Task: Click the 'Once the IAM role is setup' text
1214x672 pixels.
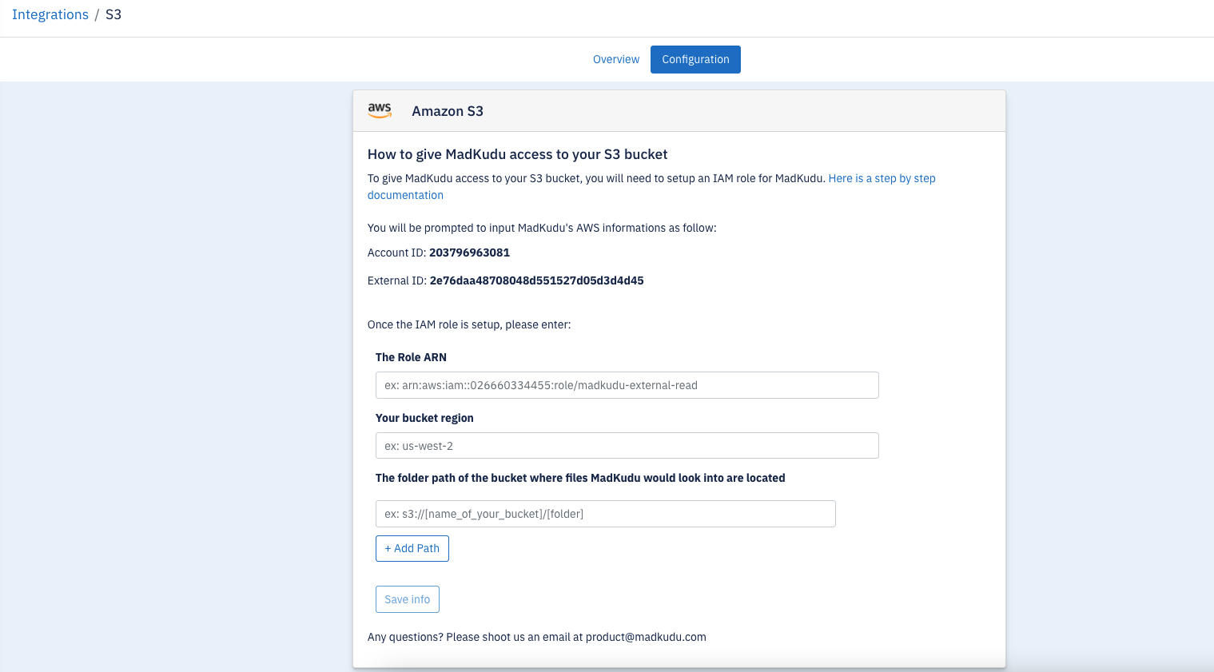Action: [469, 324]
